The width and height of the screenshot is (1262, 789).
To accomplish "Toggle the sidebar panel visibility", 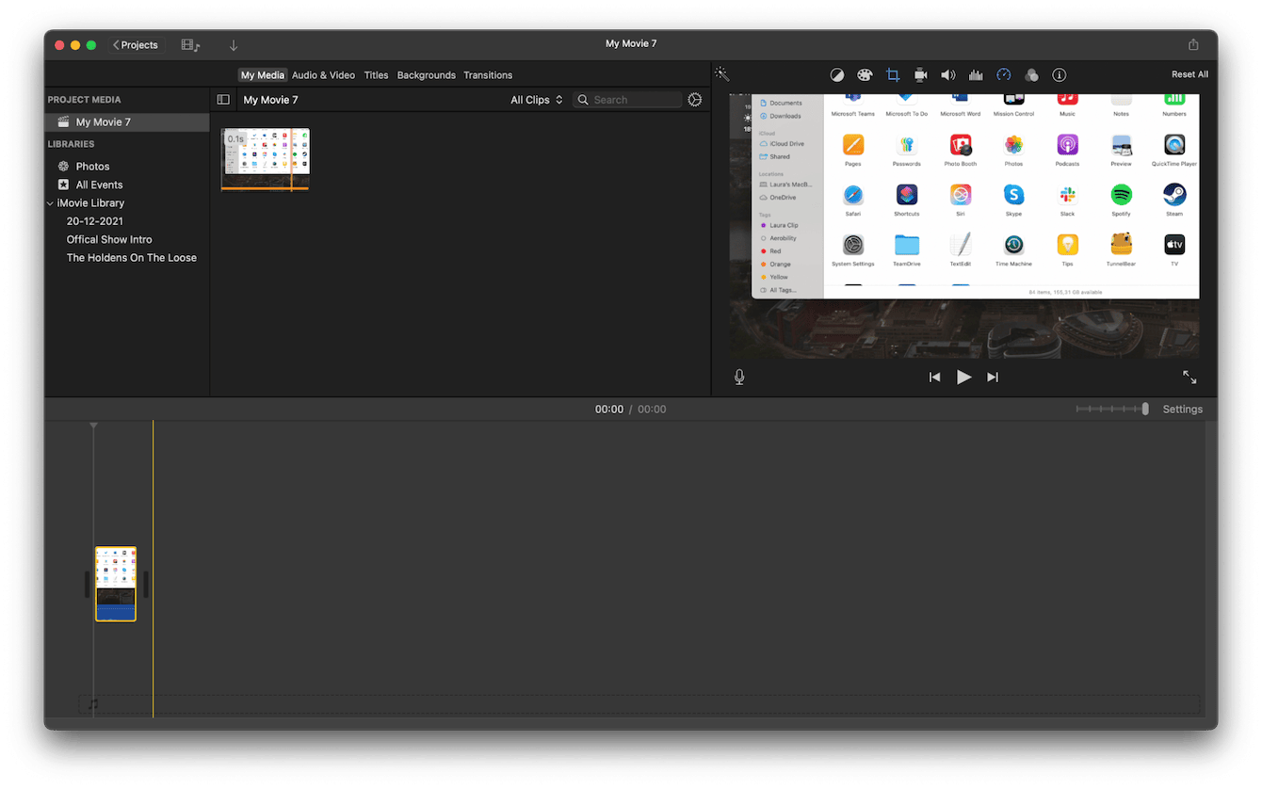I will click(223, 99).
